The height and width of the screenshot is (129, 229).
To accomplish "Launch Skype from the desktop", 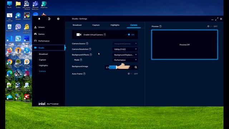I will [x=27, y=51].
